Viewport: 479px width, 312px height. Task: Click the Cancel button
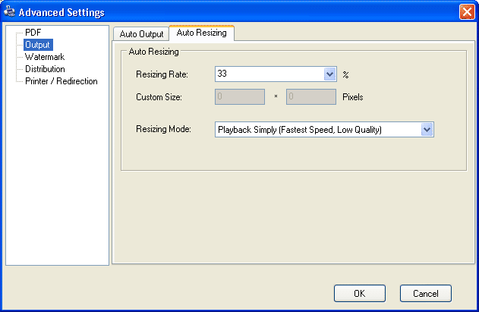(x=426, y=293)
